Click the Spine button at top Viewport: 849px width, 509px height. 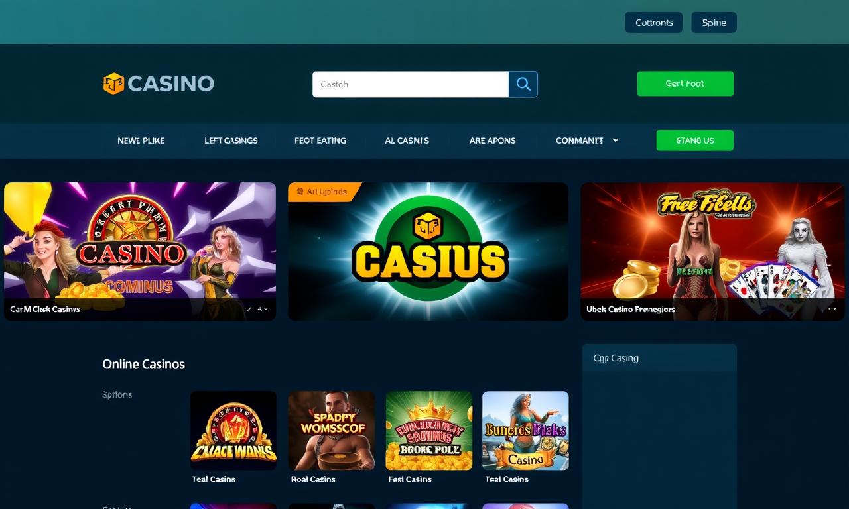coord(714,23)
